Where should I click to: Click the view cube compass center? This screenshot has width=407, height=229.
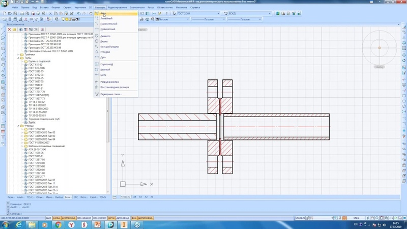point(380,48)
